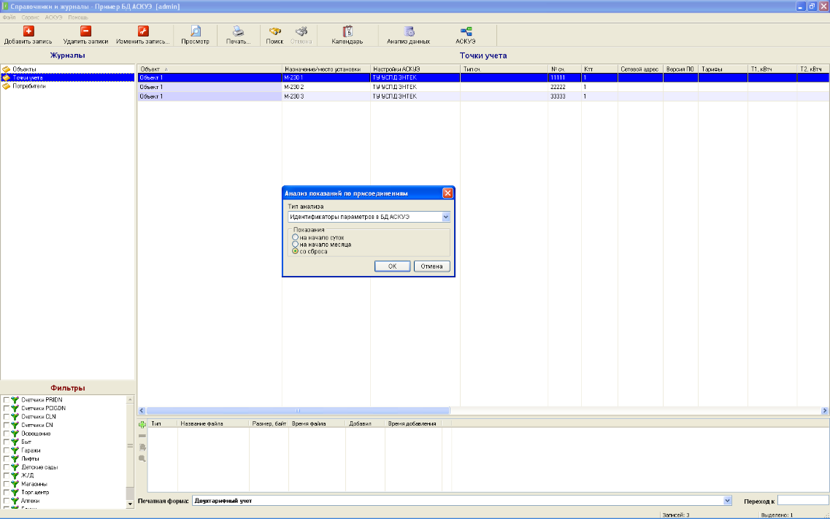
Task: Click the Просмотр magnifier icon
Action: tap(196, 31)
